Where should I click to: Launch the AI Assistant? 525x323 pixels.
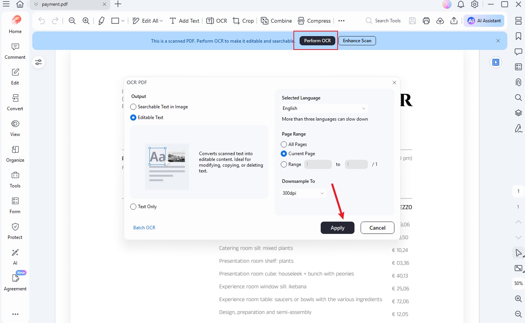tap(484, 21)
